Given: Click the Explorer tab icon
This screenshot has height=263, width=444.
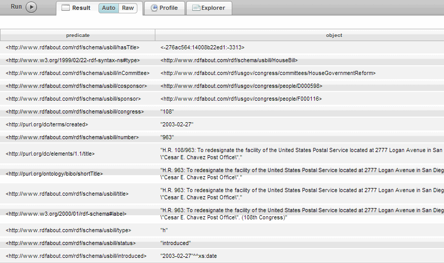Looking at the screenshot, I should tap(195, 8).
